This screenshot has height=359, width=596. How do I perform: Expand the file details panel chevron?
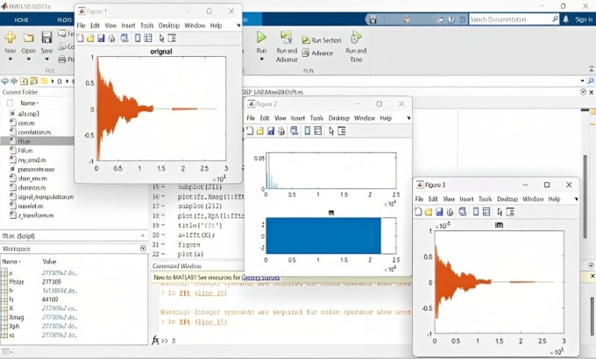coord(143,236)
